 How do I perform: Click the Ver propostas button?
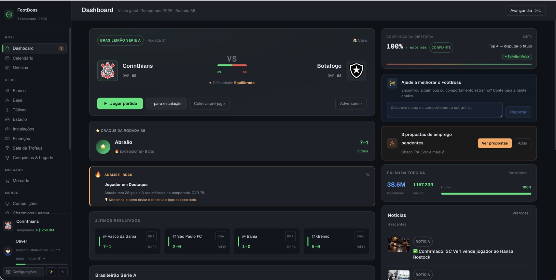coord(494,143)
